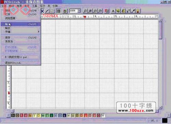Click vertical scrollbar up arrow
This screenshot has height=124, width=171.
click(160, 20)
